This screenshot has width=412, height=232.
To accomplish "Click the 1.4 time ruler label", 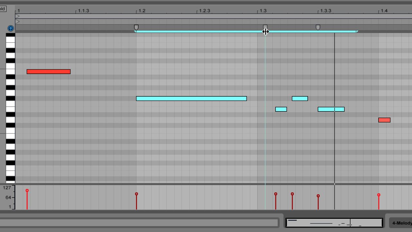I will pyautogui.click(x=384, y=11).
